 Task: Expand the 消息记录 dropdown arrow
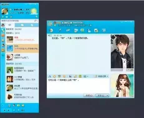pyautogui.click(x=107, y=76)
